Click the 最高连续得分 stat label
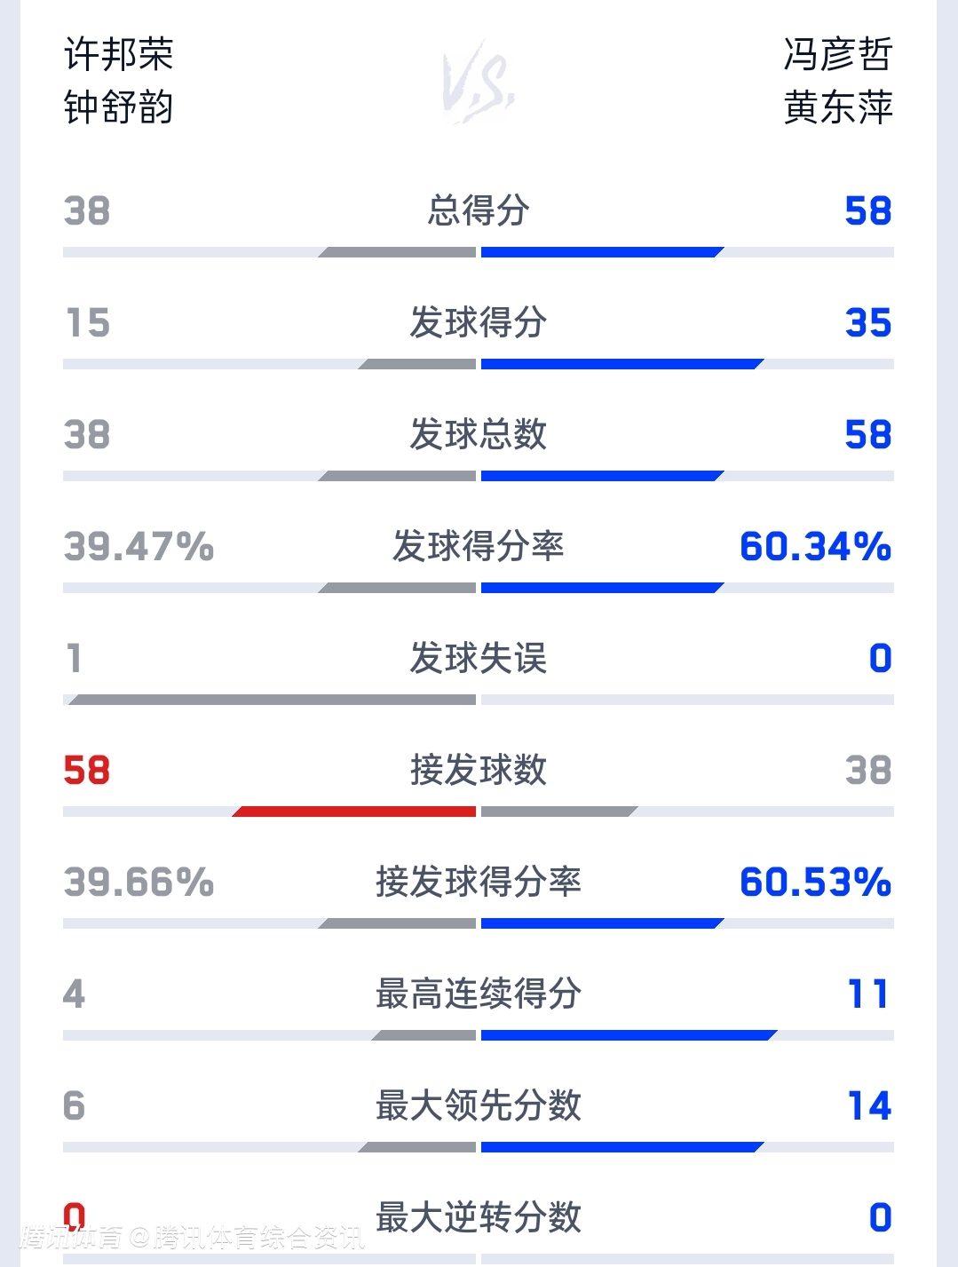 pyautogui.click(x=479, y=994)
